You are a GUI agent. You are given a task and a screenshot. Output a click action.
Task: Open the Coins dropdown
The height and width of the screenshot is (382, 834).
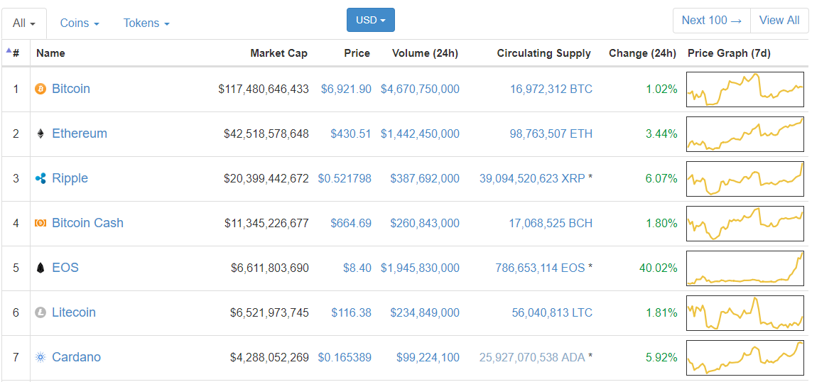80,23
